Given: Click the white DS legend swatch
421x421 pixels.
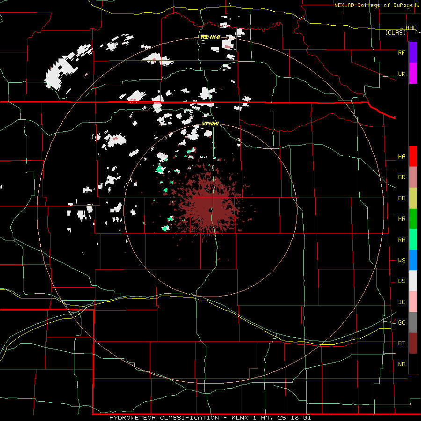Looking at the screenshot, I should pyautogui.click(x=413, y=281).
